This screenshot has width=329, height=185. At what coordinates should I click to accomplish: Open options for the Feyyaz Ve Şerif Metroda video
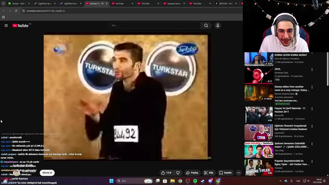click(x=312, y=109)
